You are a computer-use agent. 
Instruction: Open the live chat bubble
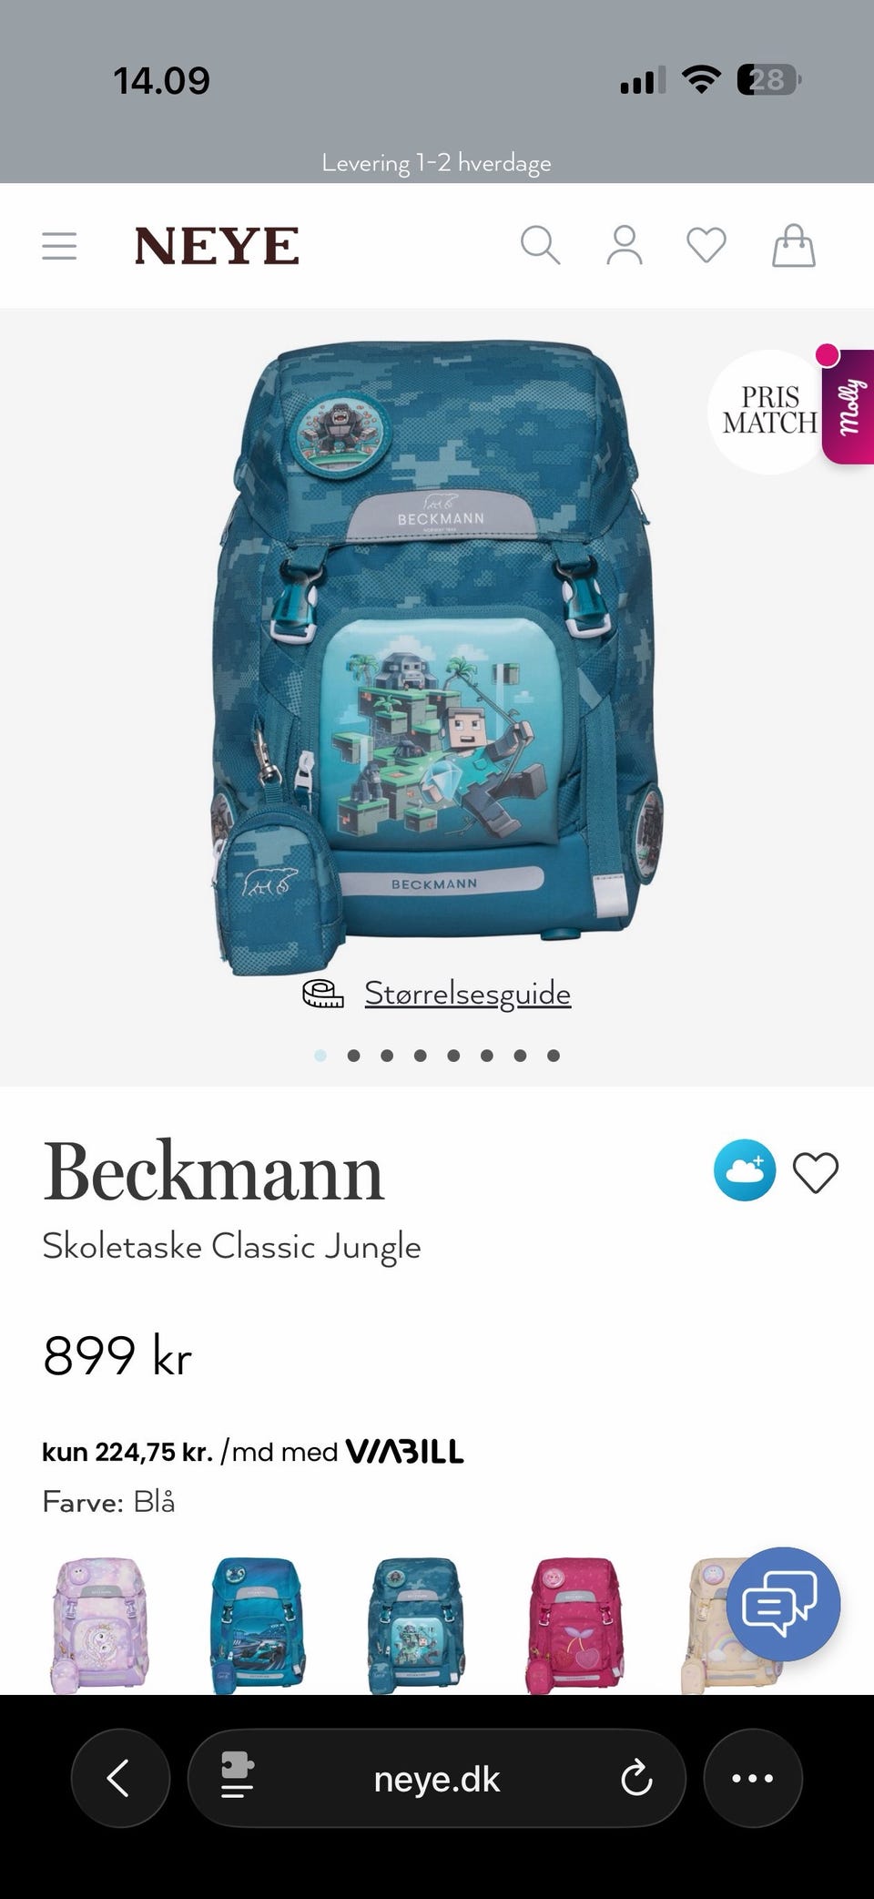pyautogui.click(x=783, y=1604)
